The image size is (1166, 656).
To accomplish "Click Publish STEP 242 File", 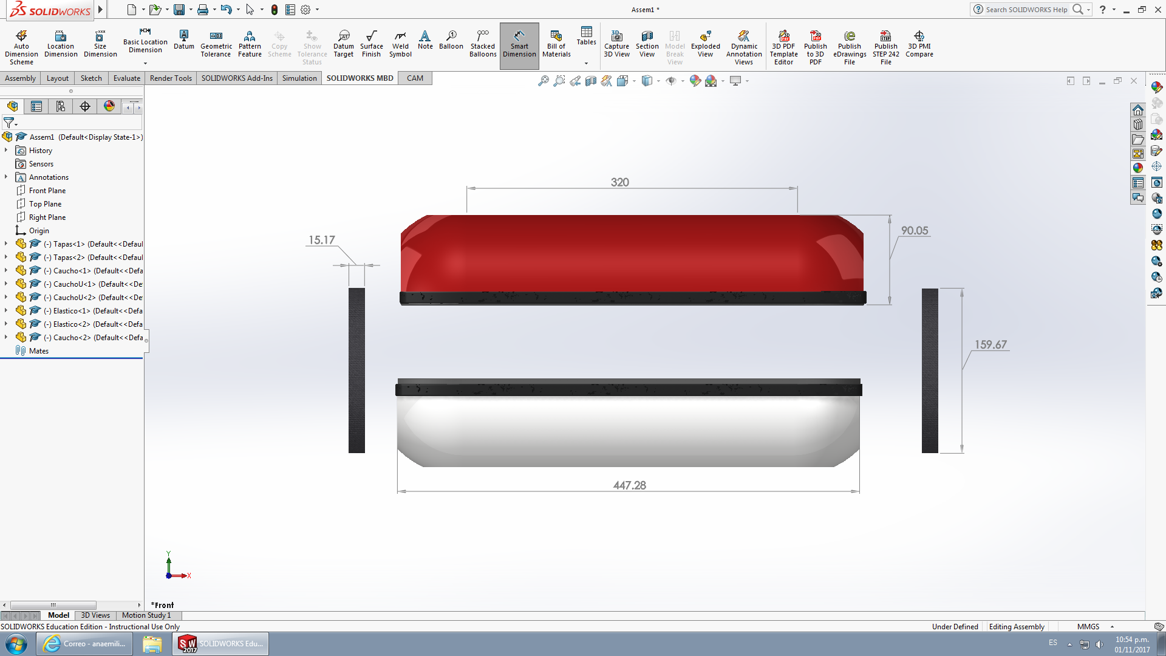I will 886,47.
